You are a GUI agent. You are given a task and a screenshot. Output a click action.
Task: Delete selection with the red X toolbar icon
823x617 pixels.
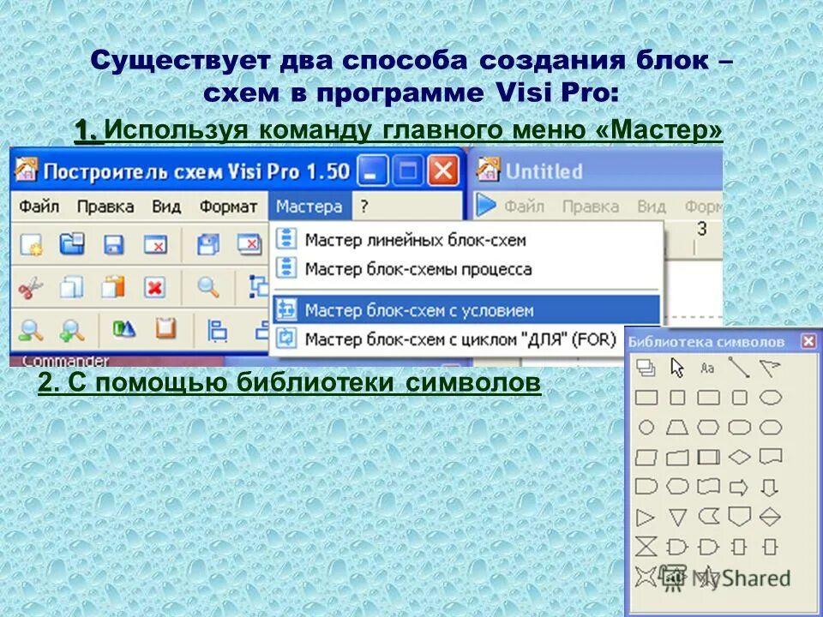click(153, 285)
